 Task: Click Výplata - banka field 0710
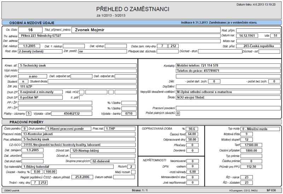(129, 114)
